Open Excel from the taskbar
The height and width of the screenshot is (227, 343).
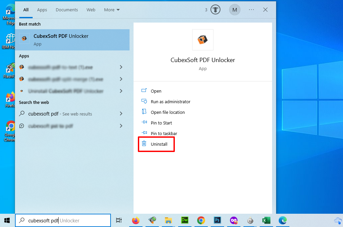tap(266, 220)
